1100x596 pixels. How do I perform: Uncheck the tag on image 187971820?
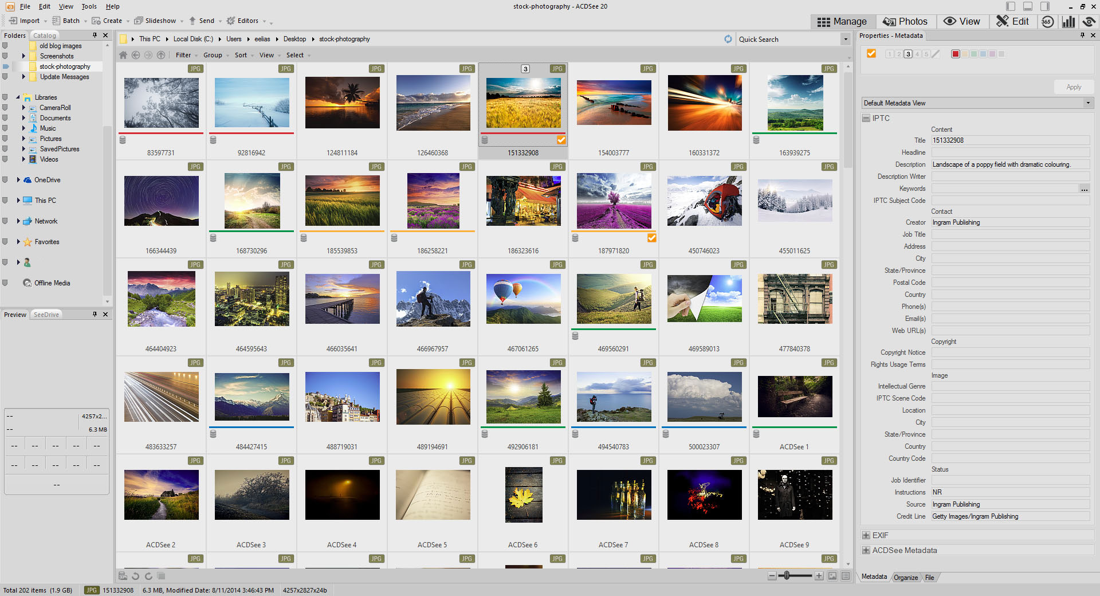[651, 238]
